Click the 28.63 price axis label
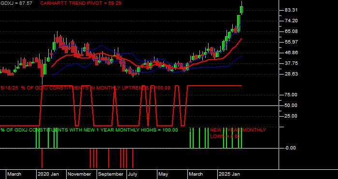Image resolution: width=338 pixels, height=179 pixels. point(291,74)
